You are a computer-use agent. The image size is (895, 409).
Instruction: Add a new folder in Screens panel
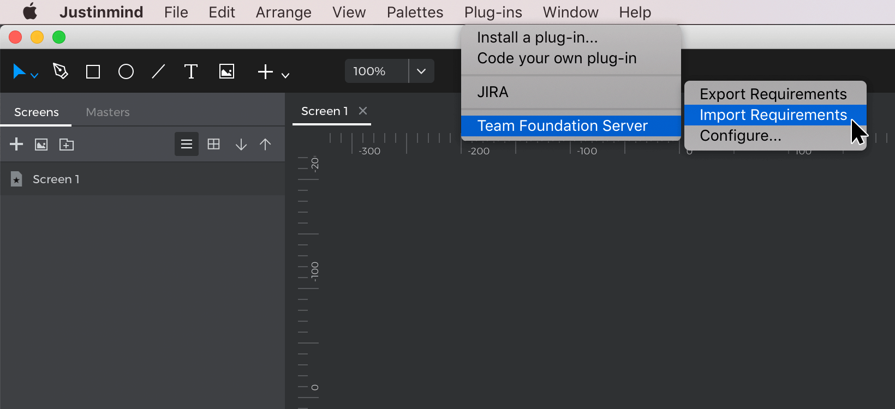point(67,145)
